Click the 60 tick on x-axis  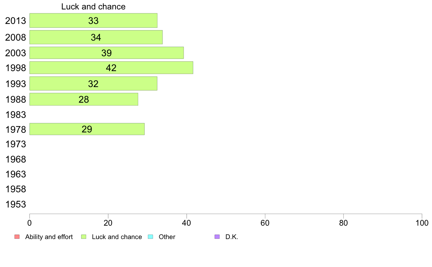click(x=265, y=223)
